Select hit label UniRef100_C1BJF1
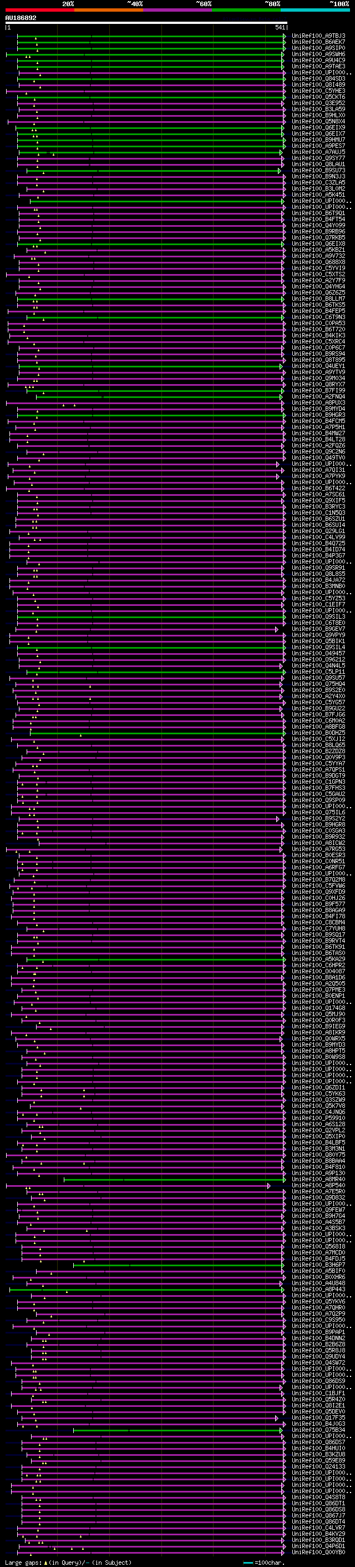This screenshot has height=1567, width=355. pyautogui.click(x=318, y=1393)
